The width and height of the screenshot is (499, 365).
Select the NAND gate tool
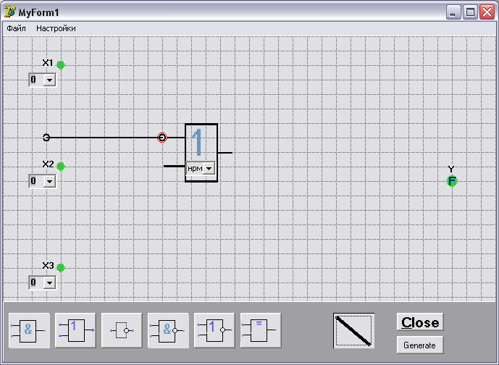168,330
